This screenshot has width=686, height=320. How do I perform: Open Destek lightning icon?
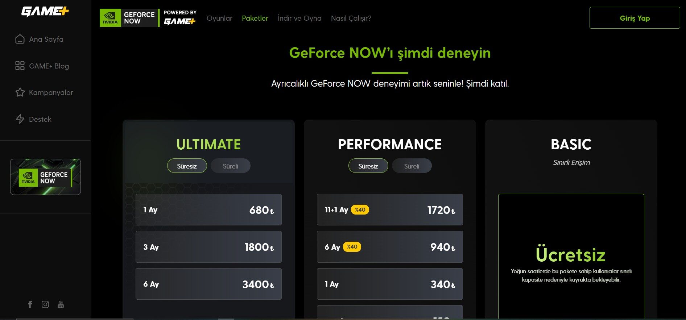tap(20, 119)
